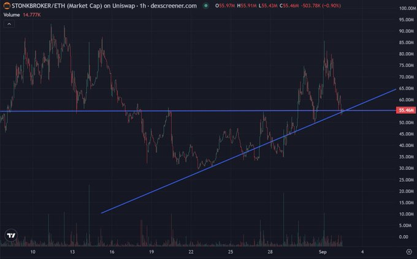Click the volume value 14.777K
This screenshot has height=259, width=417.
[x=32, y=15]
